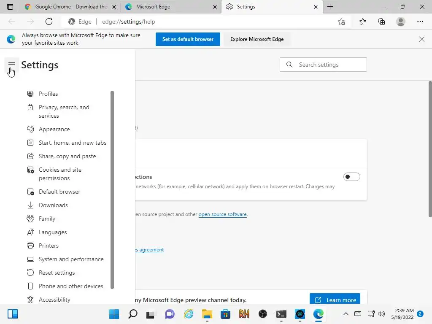
Task: Open Profiles settings
Action: (x=48, y=94)
